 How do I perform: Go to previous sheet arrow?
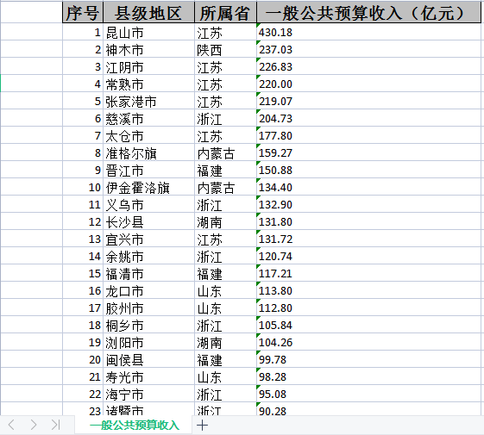(11, 425)
